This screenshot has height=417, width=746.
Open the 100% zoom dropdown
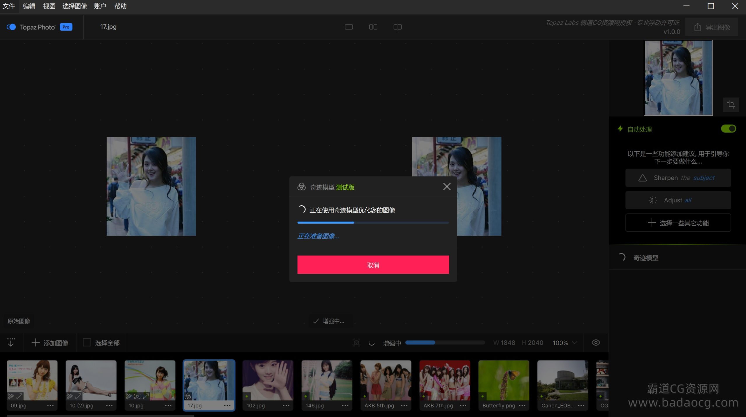pyautogui.click(x=564, y=343)
